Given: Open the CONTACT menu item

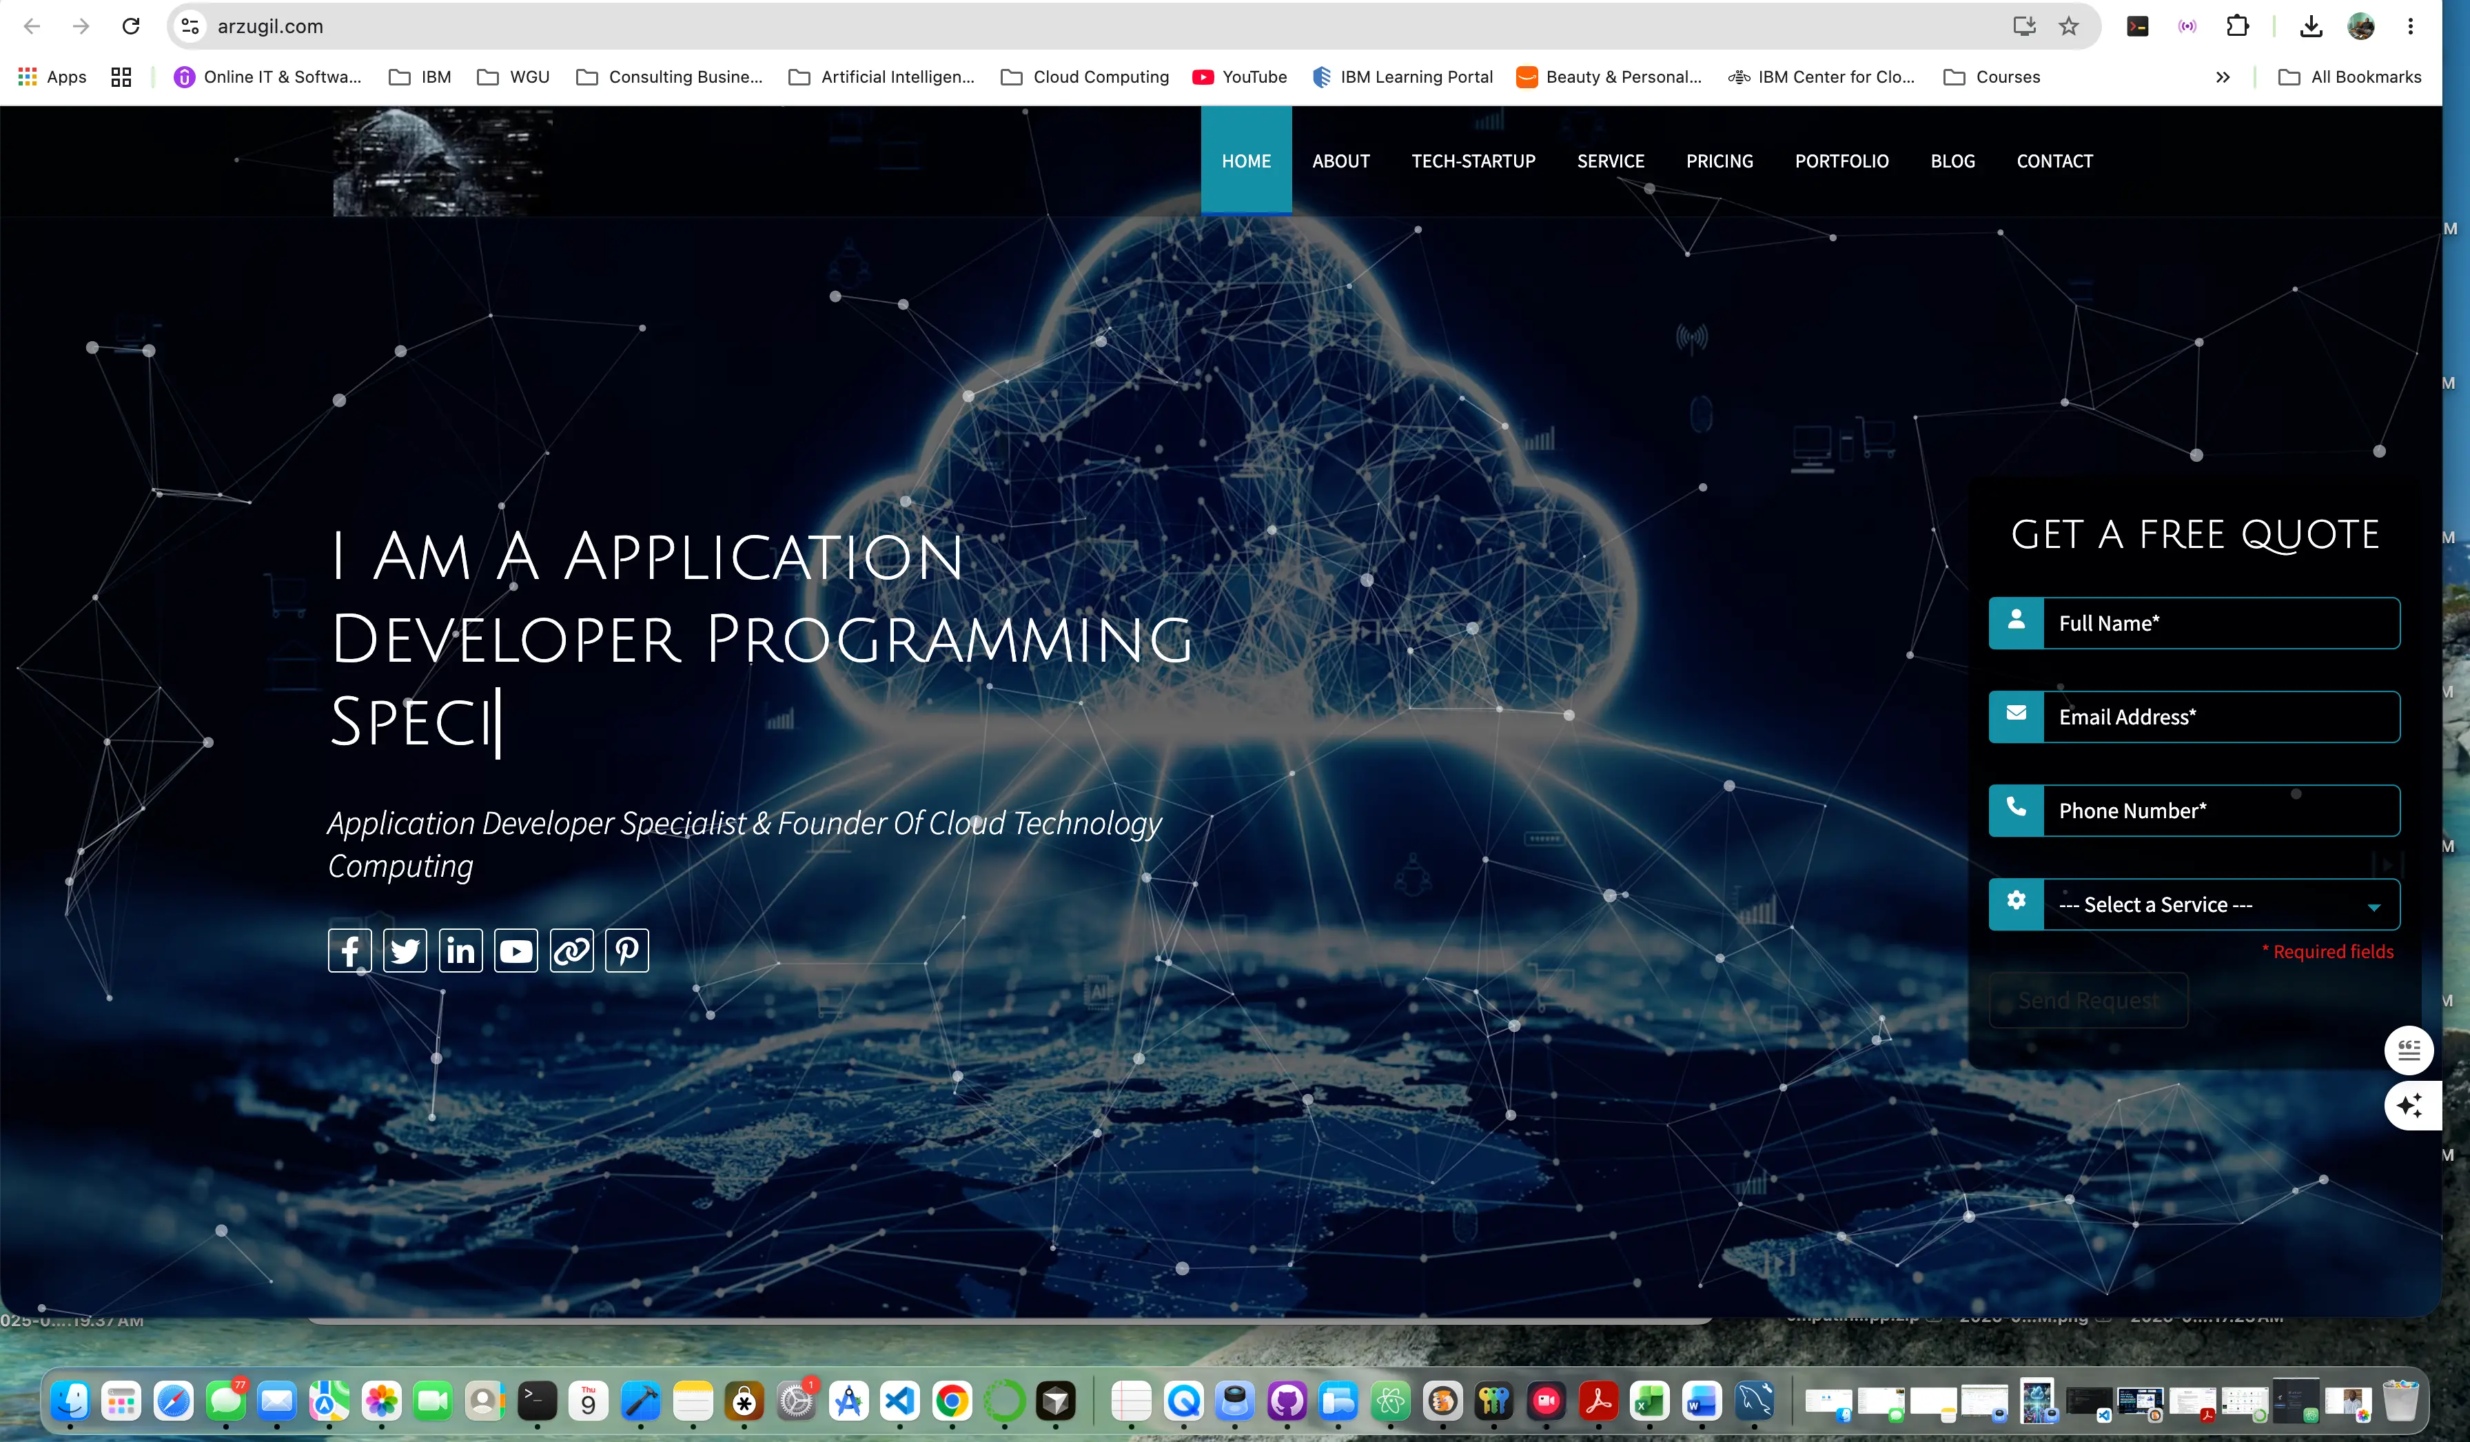Looking at the screenshot, I should 2054,161.
